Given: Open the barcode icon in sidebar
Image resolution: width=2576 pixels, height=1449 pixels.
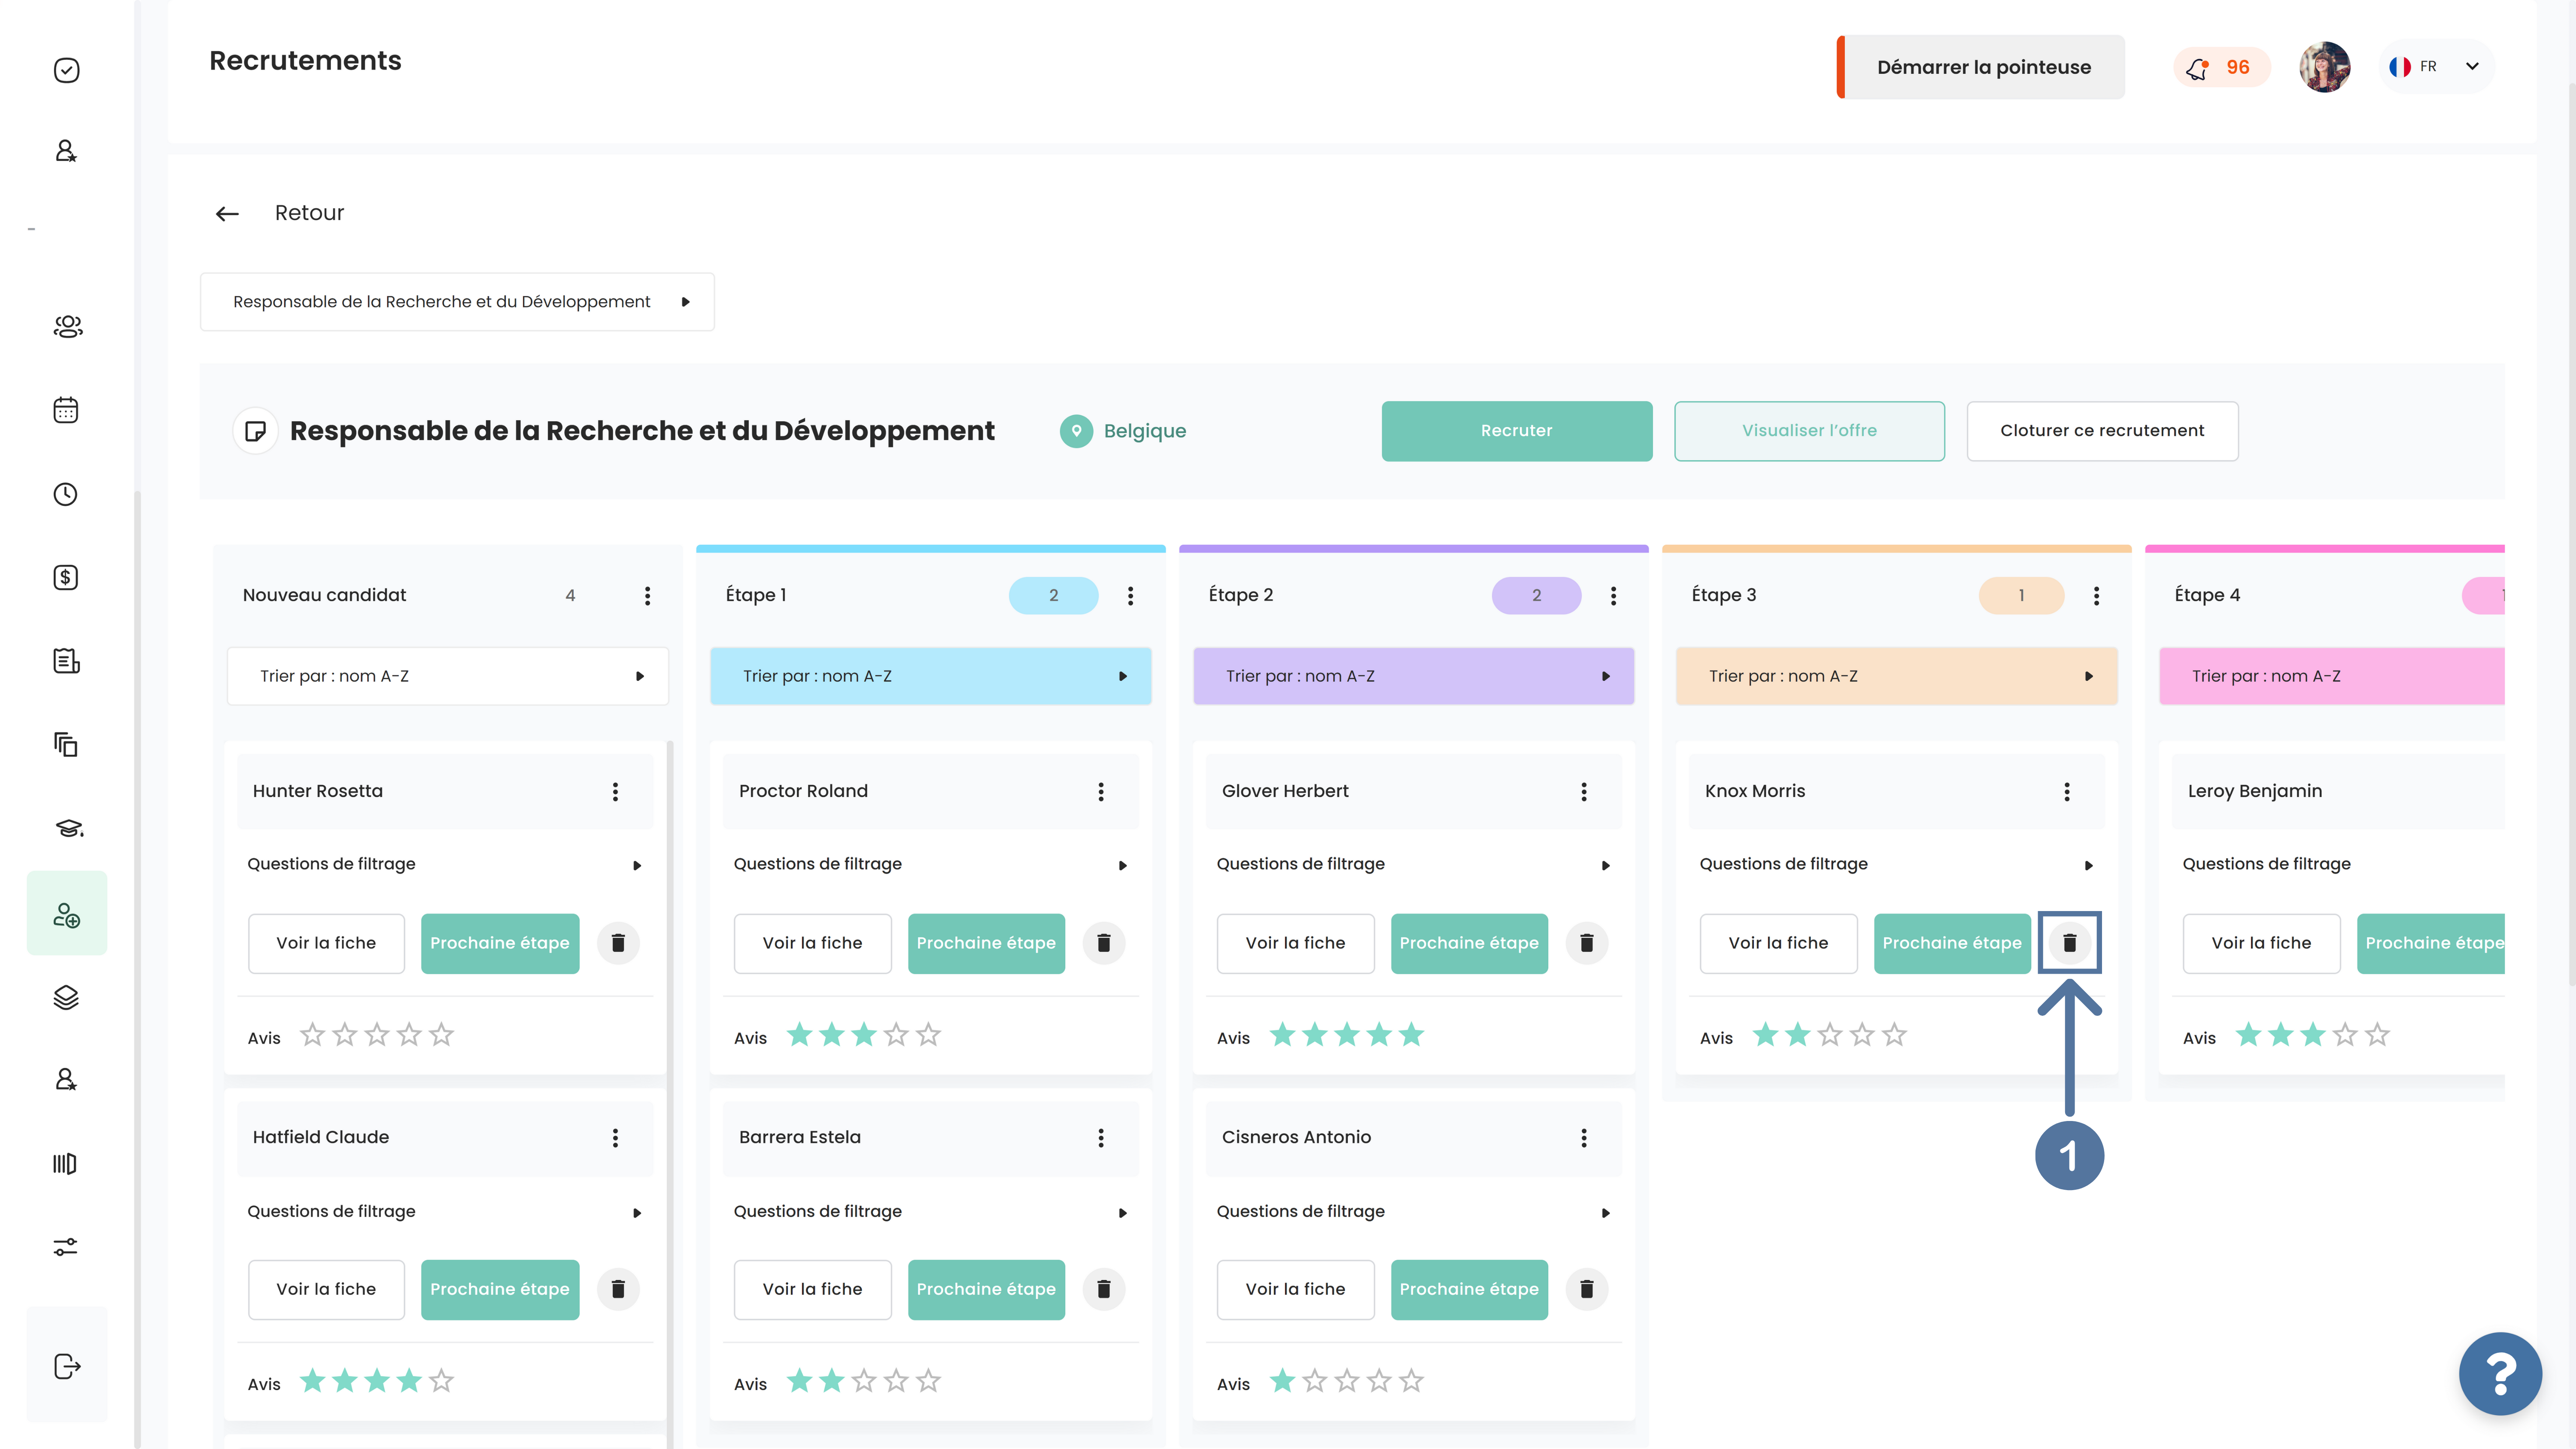Looking at the screenshot, I should click(65, 1163).
